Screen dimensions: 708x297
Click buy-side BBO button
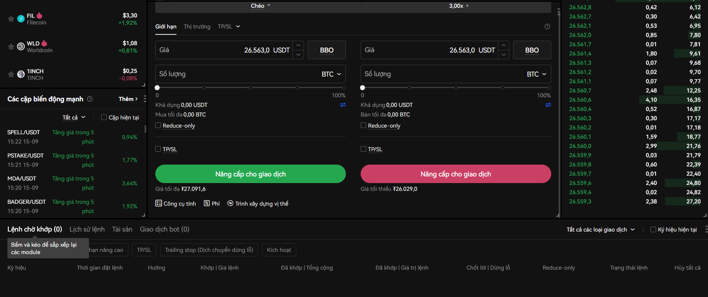point(327,50)
